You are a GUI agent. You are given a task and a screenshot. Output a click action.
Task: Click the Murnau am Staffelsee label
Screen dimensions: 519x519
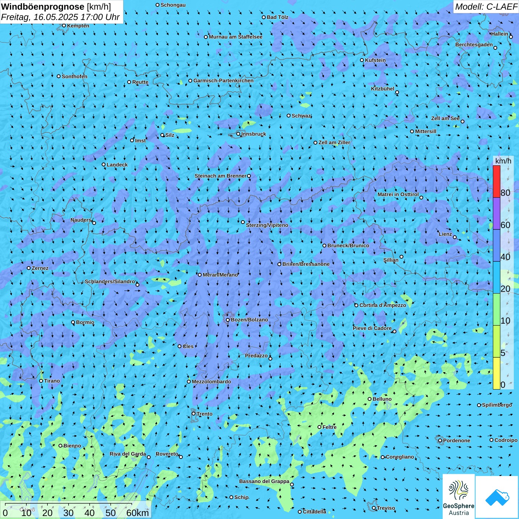point(236,37)
